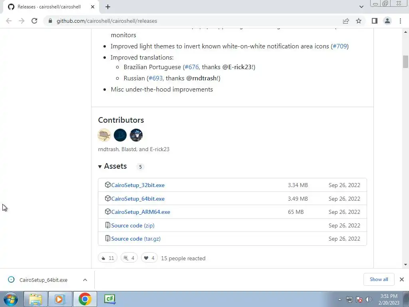
Task: Click scrollbar down arrow
Action: click(406, 265)
